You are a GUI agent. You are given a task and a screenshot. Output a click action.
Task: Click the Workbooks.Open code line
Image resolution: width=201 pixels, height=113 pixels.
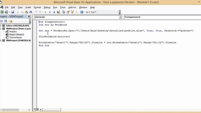tap(116, 31)
